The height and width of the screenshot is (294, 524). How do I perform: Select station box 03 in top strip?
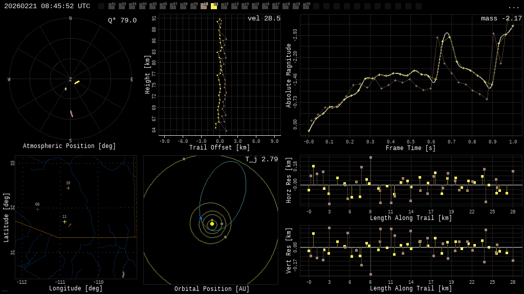click(132, 6)
